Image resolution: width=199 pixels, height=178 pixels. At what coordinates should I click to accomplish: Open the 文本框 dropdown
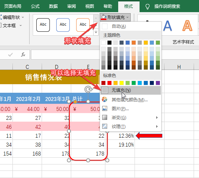pyautogui.click(x=11, y=26)
